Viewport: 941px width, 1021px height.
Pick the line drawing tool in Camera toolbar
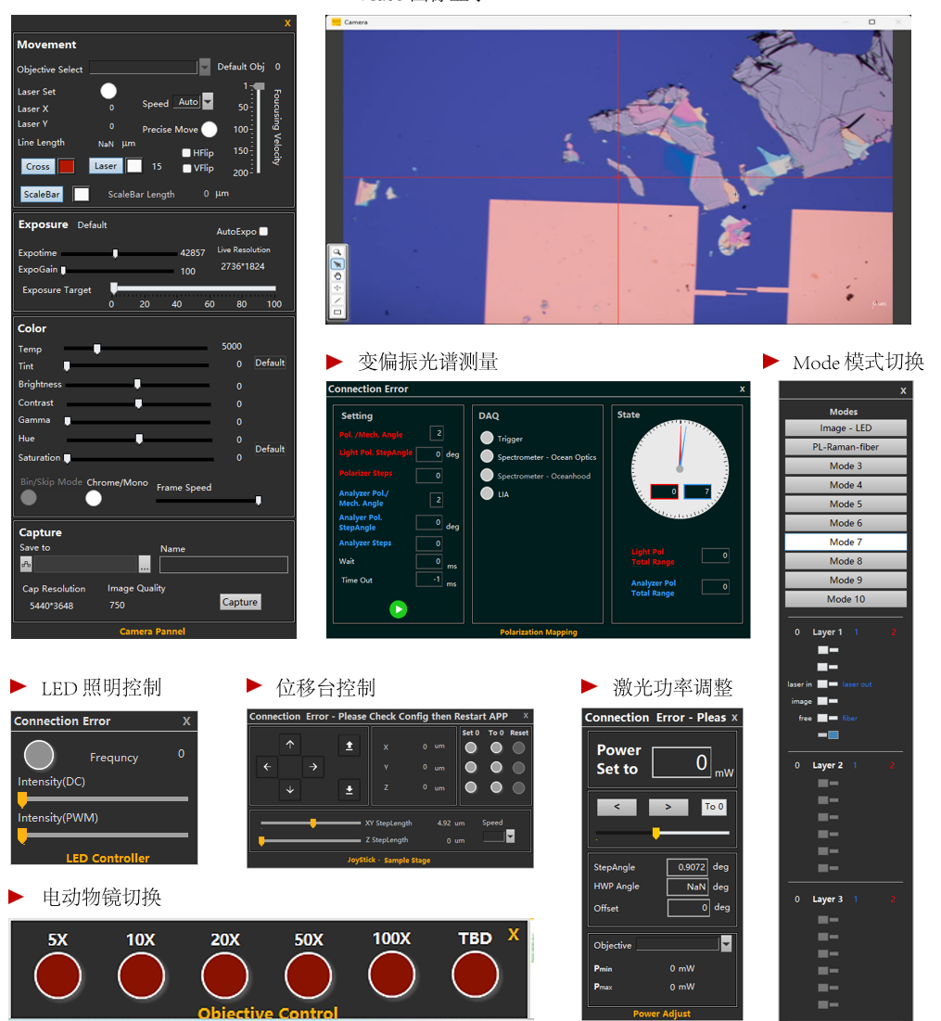tap(337, 300)
